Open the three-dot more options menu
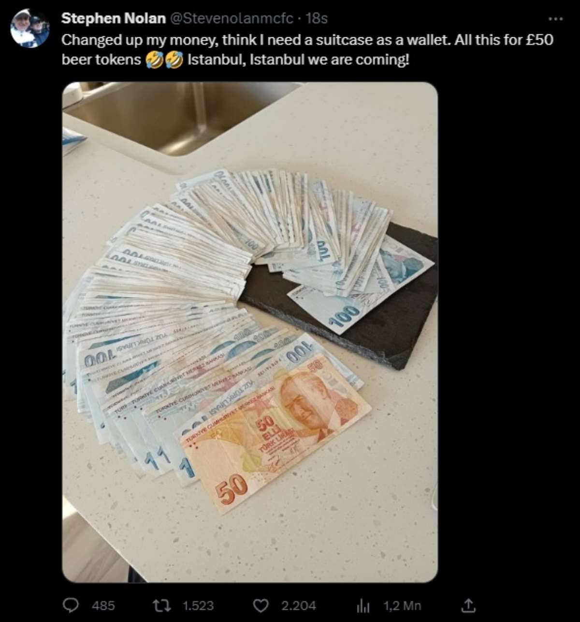The height and width of the screenshot is (622, 580). coord(556,19)
